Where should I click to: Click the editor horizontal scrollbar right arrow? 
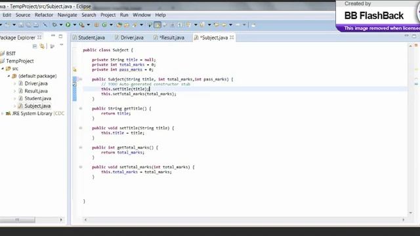coord(404,220)
